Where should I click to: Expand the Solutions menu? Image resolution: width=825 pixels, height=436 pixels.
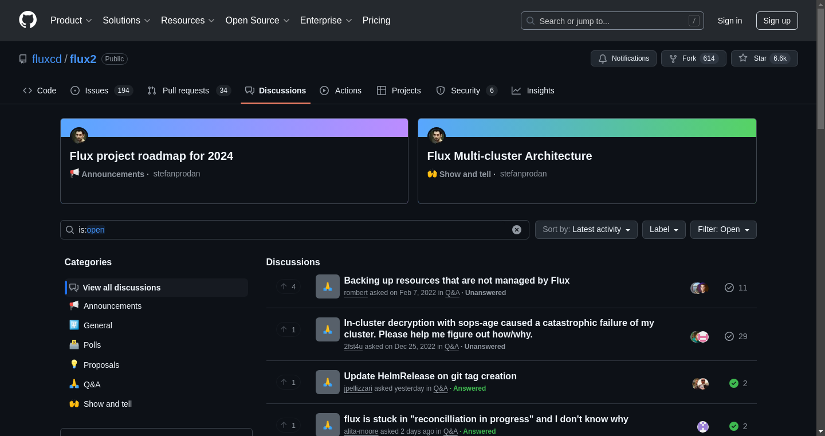pyautogui.click(x=127, y=21)
